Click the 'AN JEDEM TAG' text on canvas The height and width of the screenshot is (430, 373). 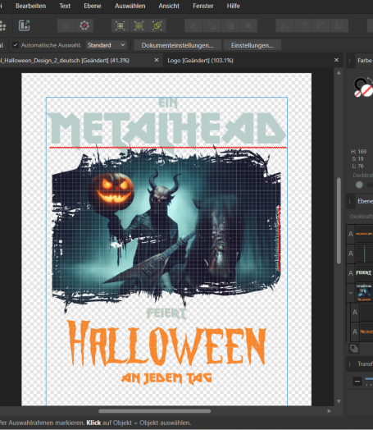166,378
